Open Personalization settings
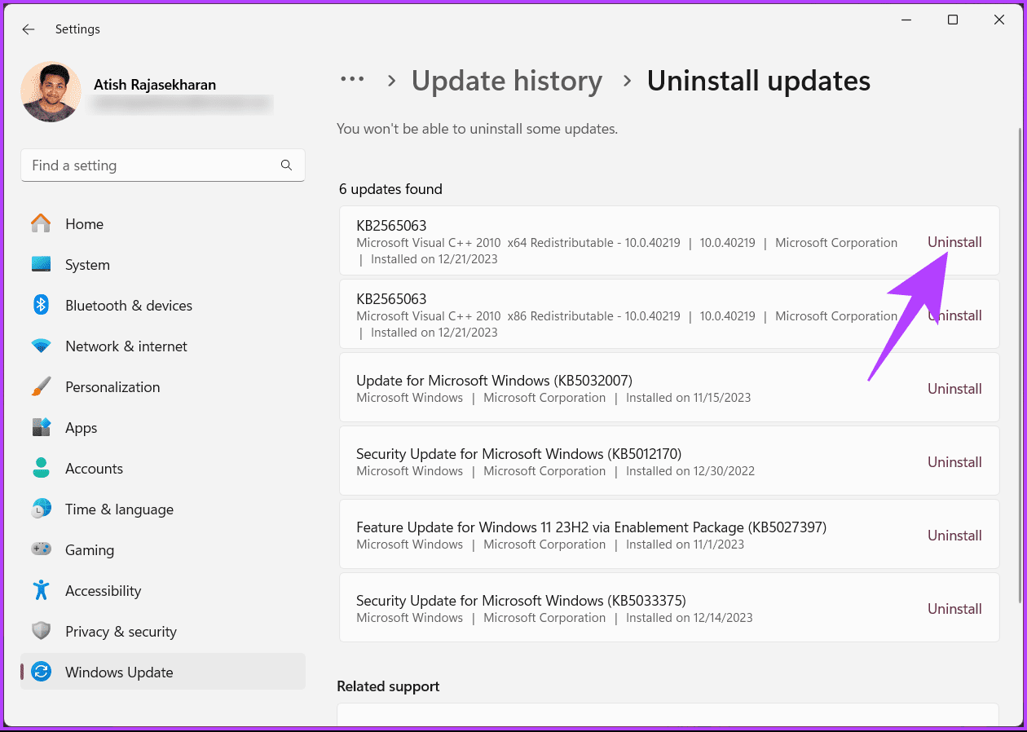This screenshot has height=732, width=1027. (112, 387)
